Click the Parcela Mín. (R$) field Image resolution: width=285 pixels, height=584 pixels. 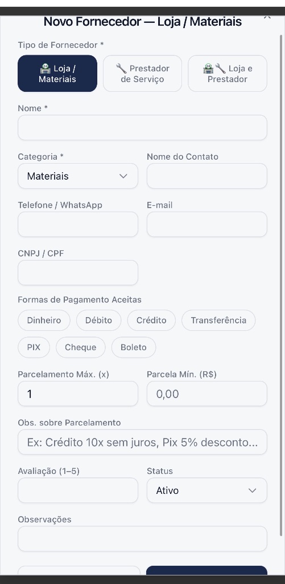coord(207,394)
